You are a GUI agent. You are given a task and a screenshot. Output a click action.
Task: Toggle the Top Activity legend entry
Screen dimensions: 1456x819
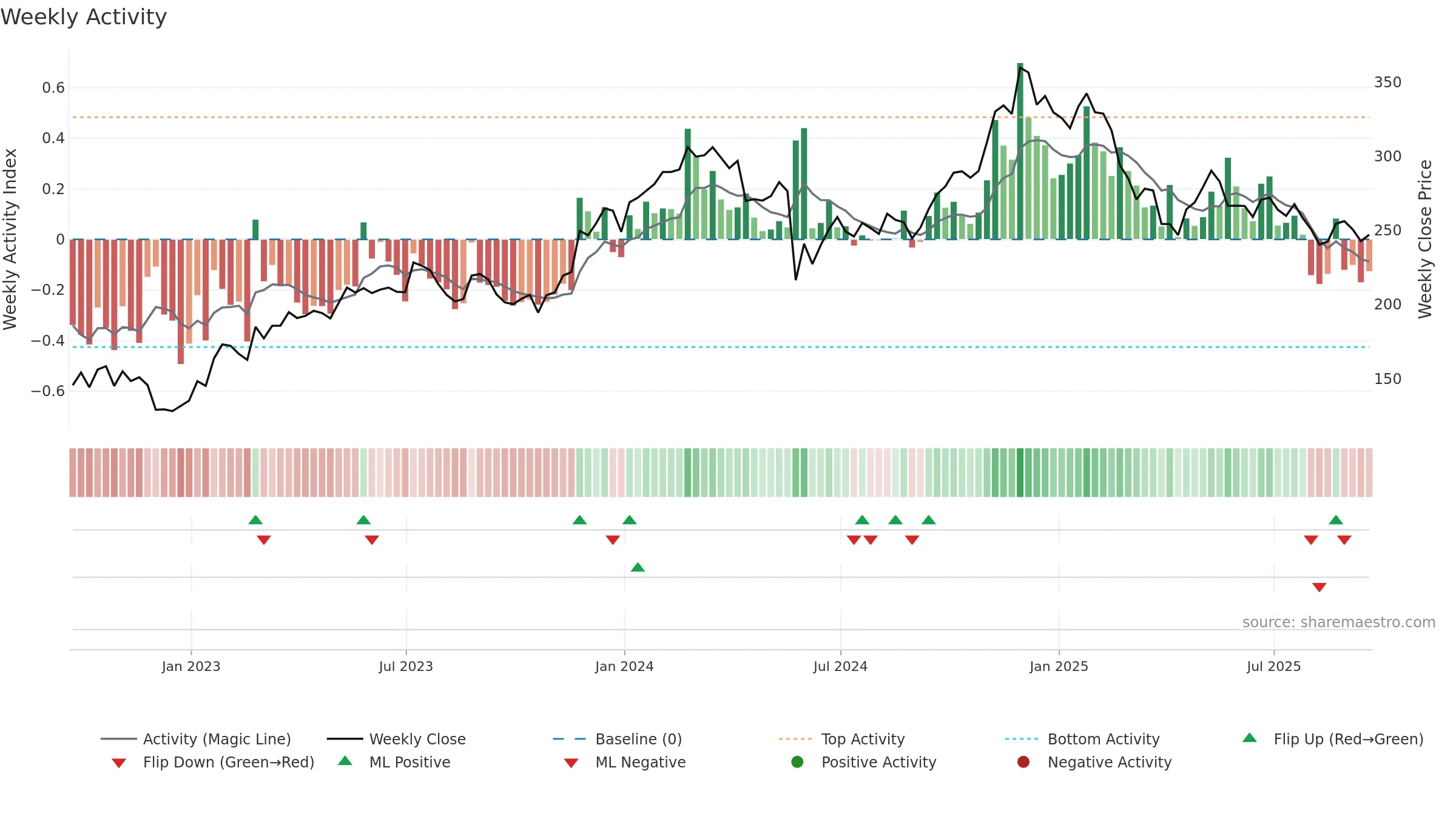[841, 739]
